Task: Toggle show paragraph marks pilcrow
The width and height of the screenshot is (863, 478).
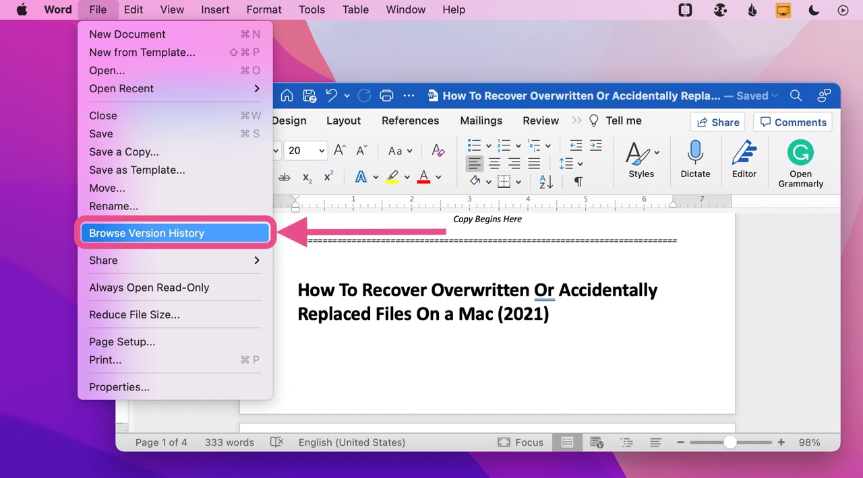Action: 578,182
